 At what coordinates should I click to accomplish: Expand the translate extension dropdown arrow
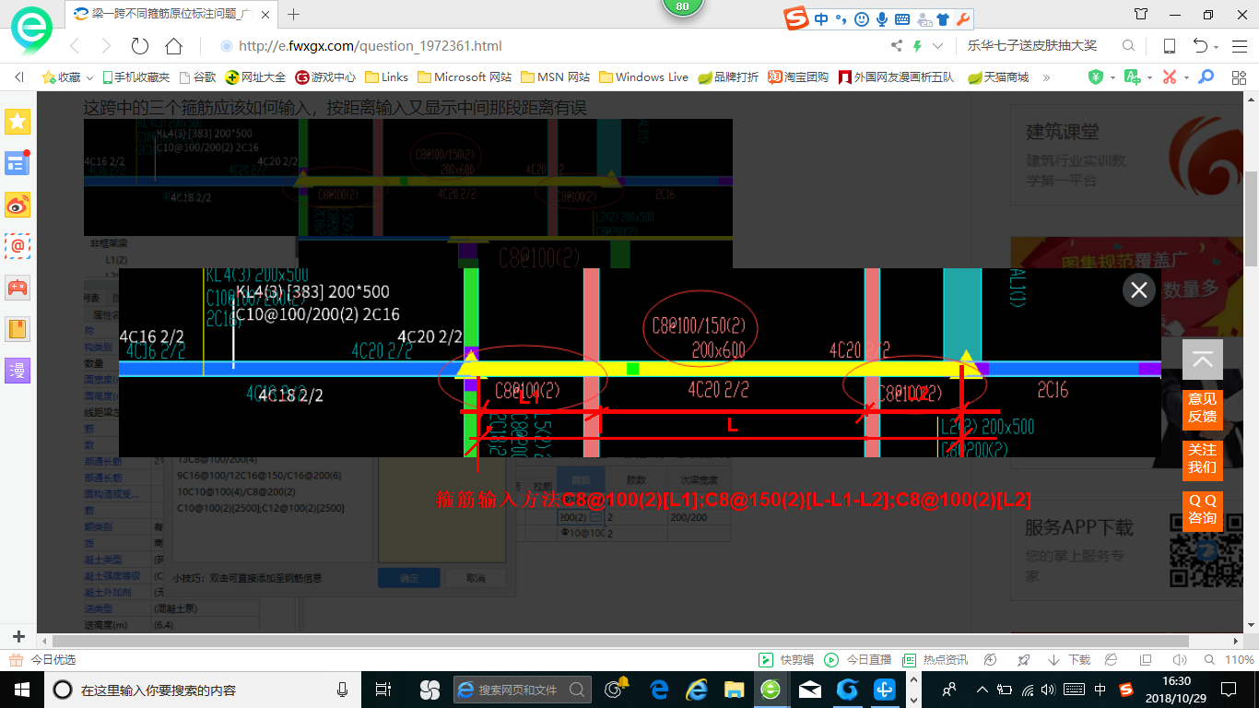[1149, 78]
